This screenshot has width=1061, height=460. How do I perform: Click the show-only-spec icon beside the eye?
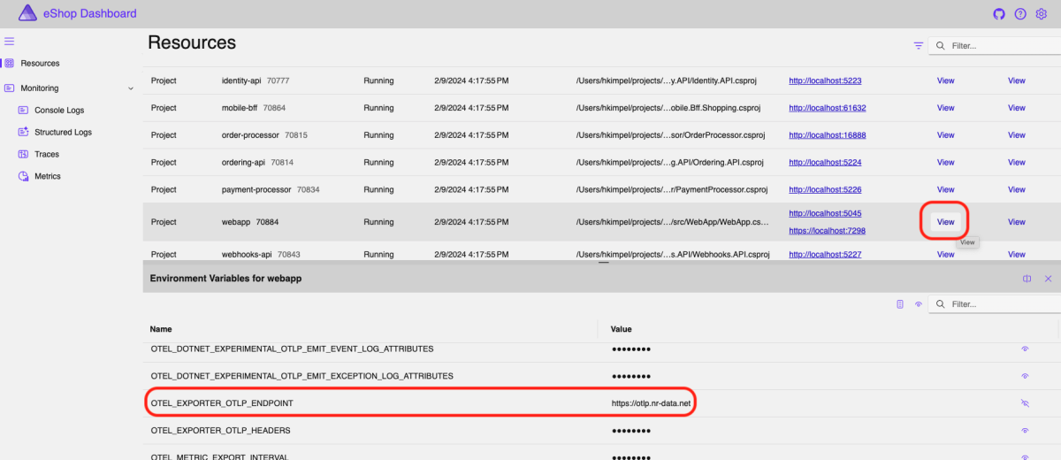(900, 304)
